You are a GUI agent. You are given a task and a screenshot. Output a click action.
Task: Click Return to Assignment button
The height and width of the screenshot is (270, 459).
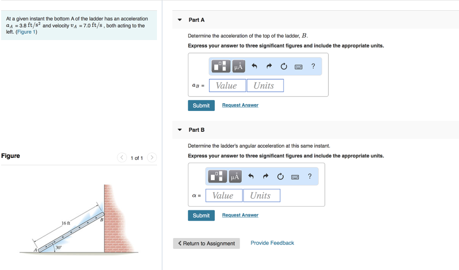tap(206, 244)
